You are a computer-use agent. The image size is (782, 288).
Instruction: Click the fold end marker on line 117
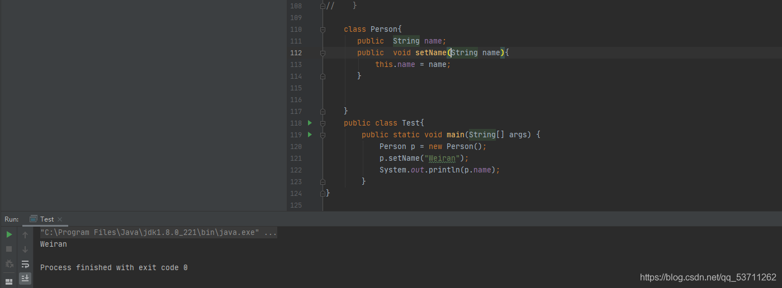[x=323, y=111]
